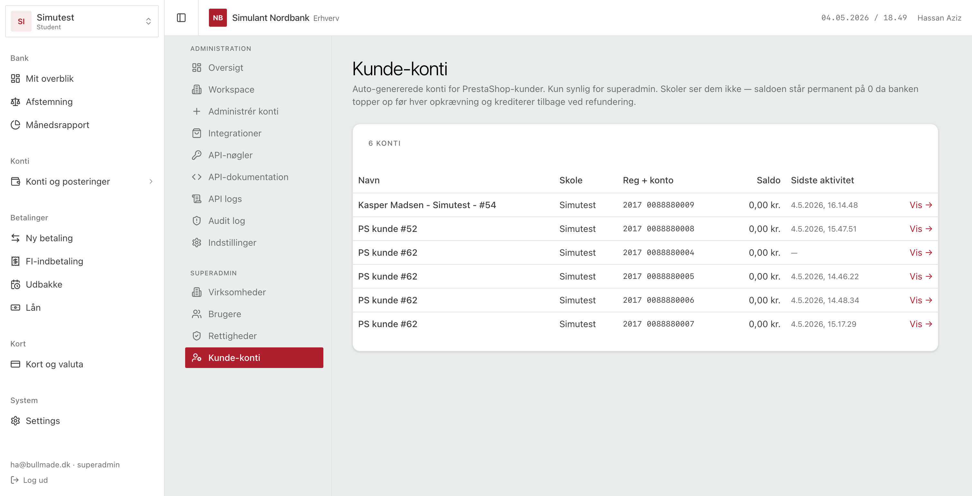The width and height of the screenshot is (972, 496).
Task: Click the Settings gear icon
Action: pyautogui.click(x=15, y=420)
